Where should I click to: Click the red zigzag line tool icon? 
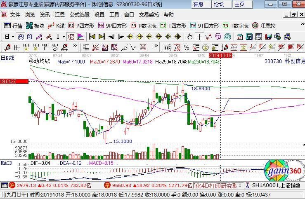coord(209,37)
